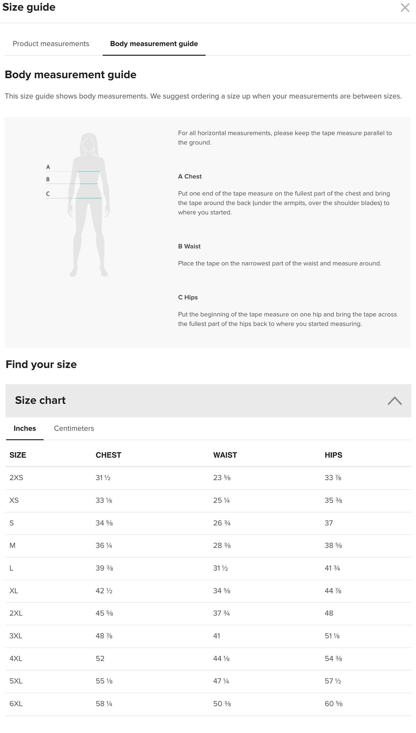Screen dimensions: 416x733
Task: Click the B waist marker on diagram
Action: pyautogui.click(x=48, y=179)
